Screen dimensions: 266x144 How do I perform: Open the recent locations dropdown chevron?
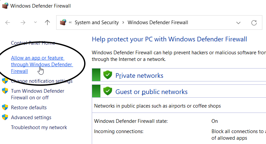(x=35, y=22)
